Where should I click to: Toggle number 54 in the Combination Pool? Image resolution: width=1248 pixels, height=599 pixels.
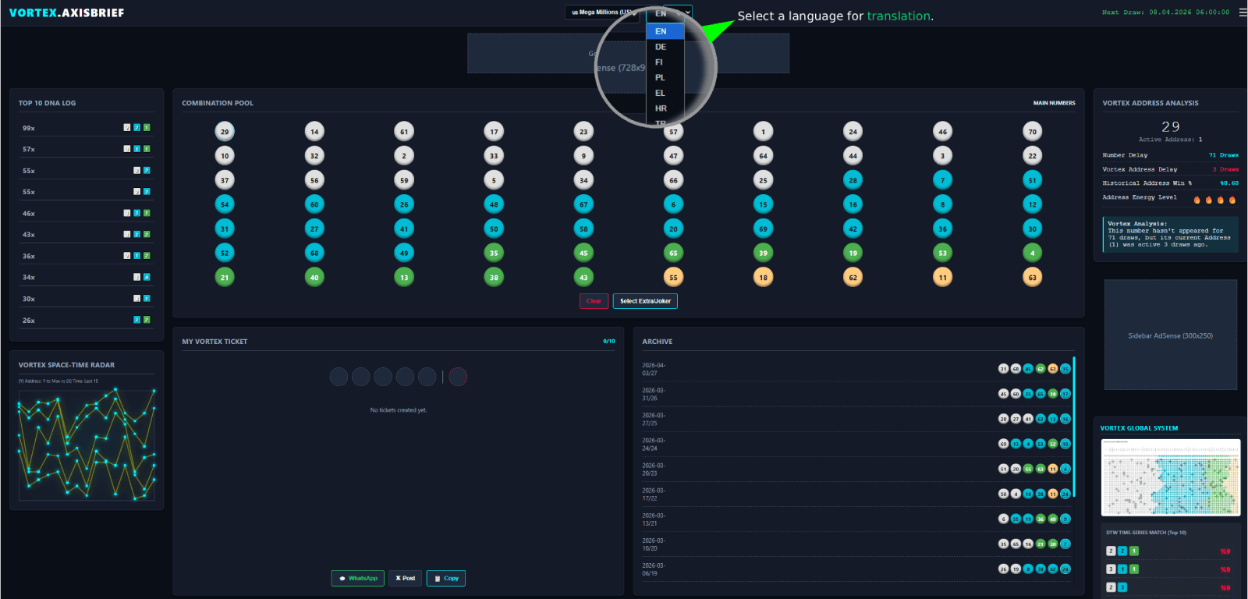[225, 204]
